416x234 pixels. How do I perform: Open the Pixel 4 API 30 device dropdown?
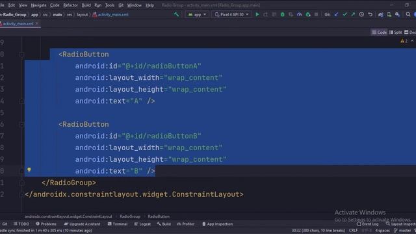coord(231,14)
